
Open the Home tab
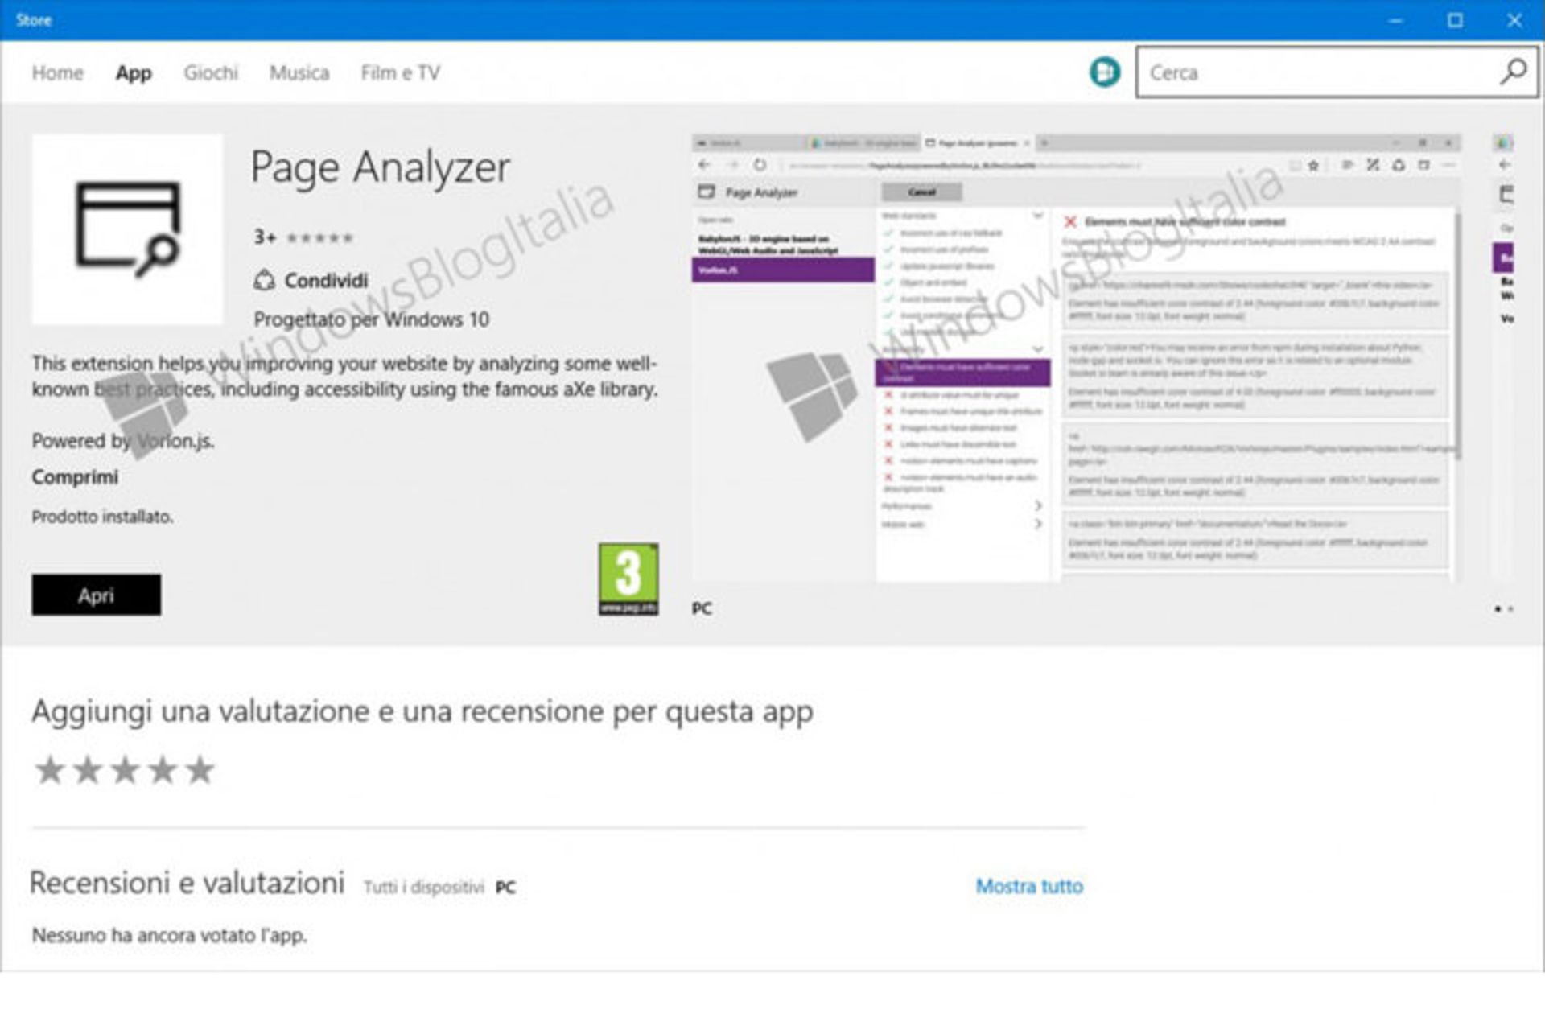(x=57, y=73)
